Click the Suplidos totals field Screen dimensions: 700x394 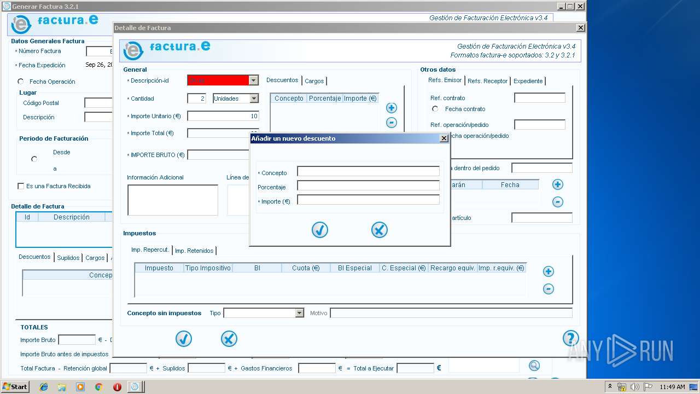207,368
